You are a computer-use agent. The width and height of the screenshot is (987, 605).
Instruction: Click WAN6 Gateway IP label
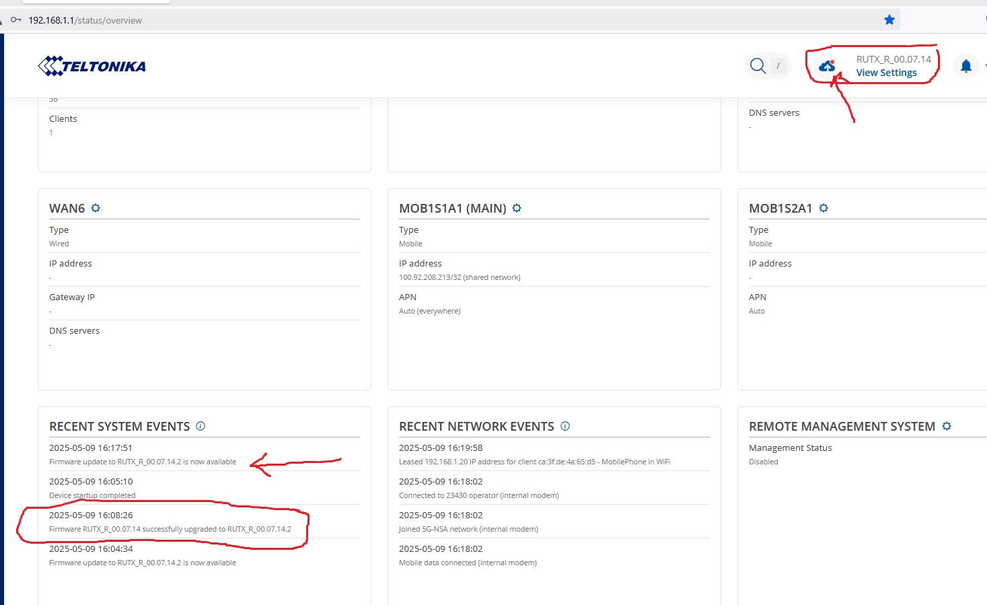(x=72, y=297)
